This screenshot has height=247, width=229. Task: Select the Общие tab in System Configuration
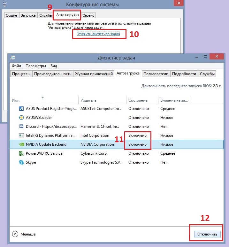click(x=11, y=15)
